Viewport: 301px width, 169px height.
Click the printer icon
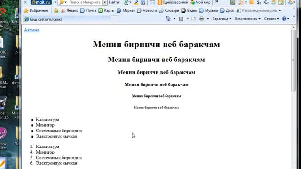click(202, 19)
